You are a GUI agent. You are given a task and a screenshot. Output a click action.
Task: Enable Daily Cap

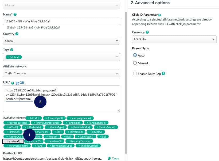[135, 74]
